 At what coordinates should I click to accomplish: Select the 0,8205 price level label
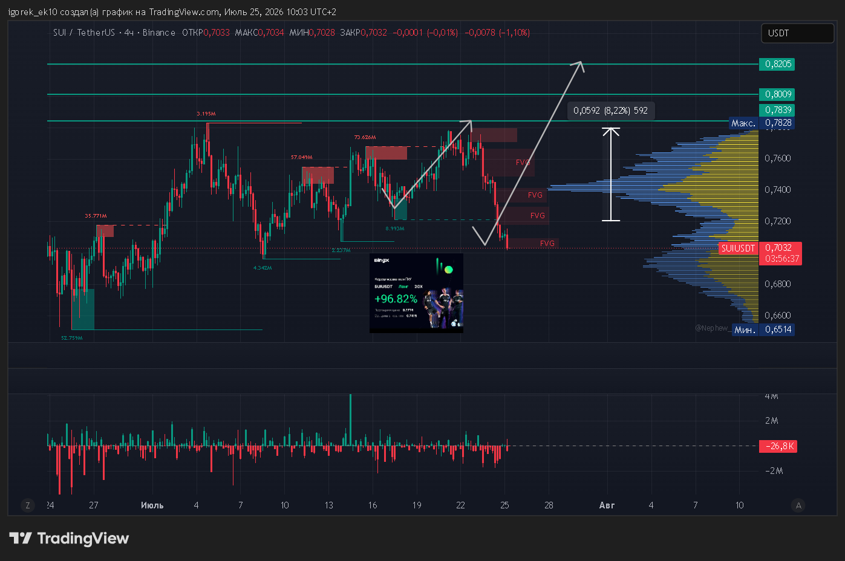coord(777,64)
